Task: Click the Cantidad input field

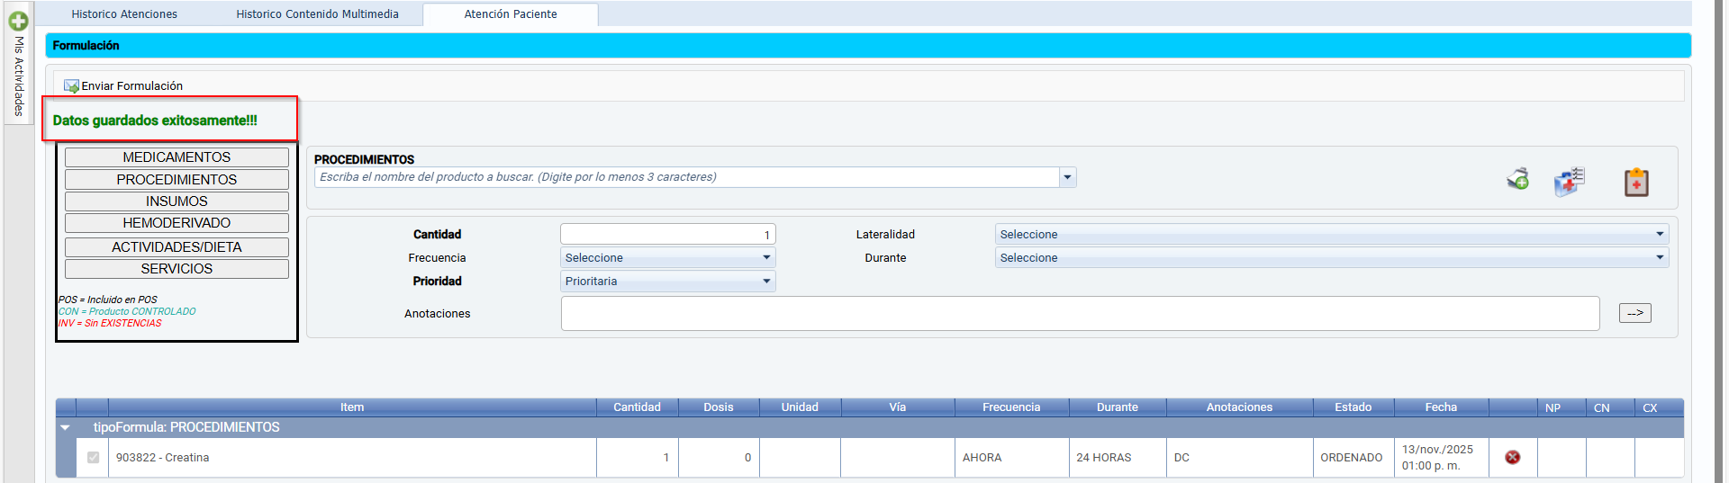Action: [x=667, y=235]
